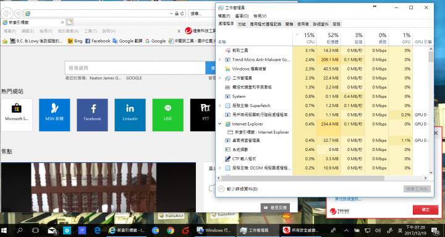Click the lock security icon in address bar

click(177, 14)
